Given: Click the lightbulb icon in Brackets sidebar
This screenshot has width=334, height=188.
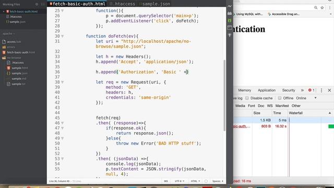Looking at the screenshot, I should [230, 35].
